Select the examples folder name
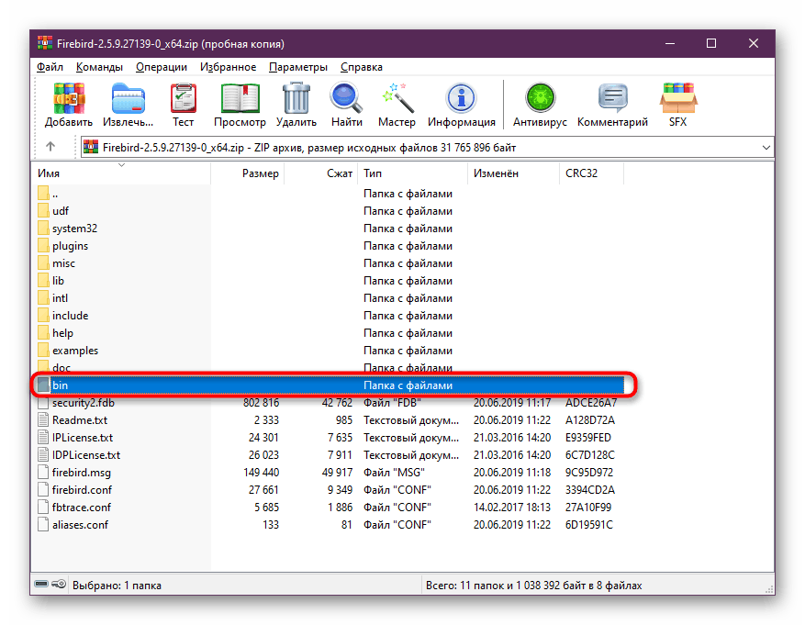Viewport: 805px width, 625px height. point(75,351)
